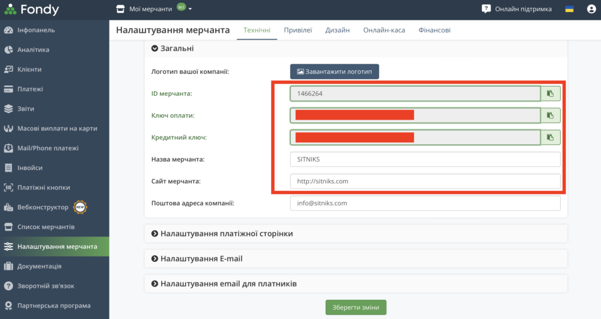Viewport: 601px width, 319px height.
Task: Copy the Ключ оплати value
Action: coord(551,115)
